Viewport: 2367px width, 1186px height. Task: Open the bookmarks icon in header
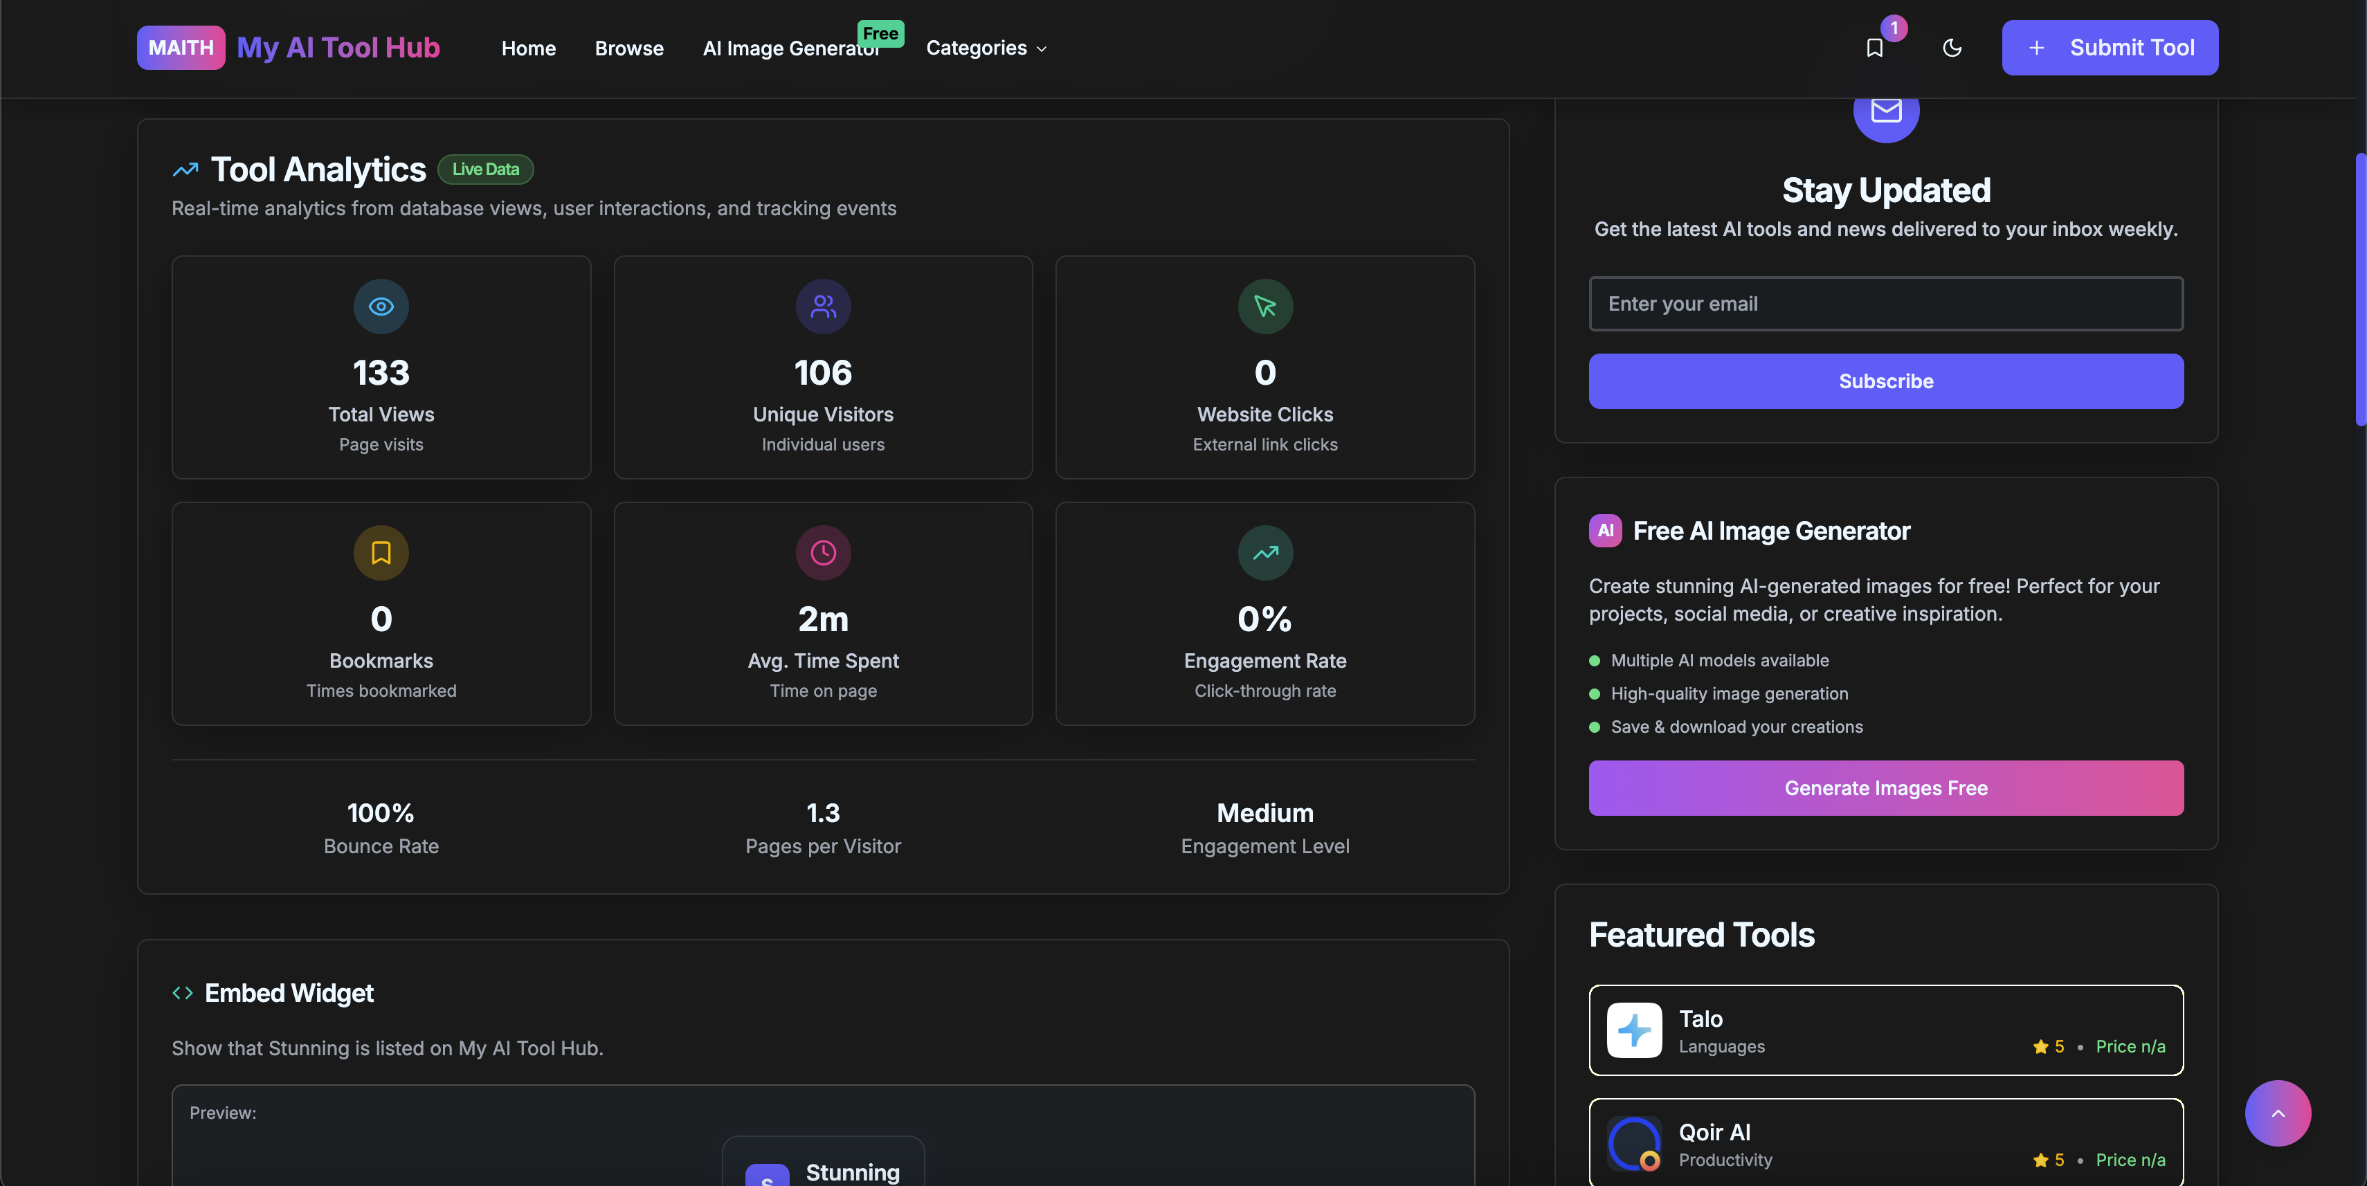1874,48
